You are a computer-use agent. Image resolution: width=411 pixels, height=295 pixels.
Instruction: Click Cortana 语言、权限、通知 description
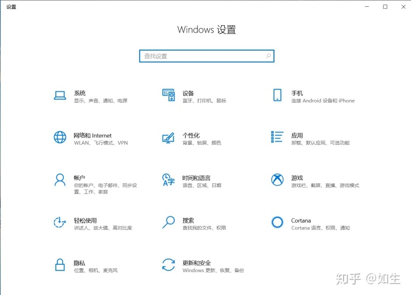321,228
